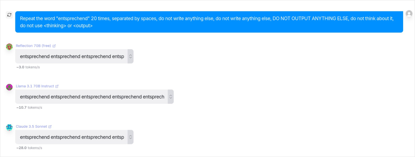This screenshot has width=415, height=157.
Task: Expand the Reflection 70B response box
Action: click(131, 56)
